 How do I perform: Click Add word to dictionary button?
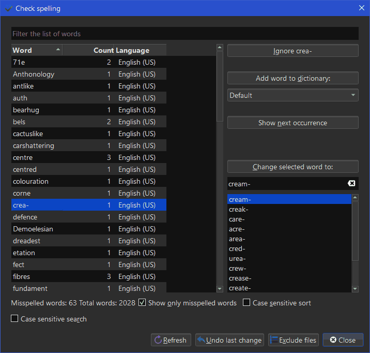[293, 78]
